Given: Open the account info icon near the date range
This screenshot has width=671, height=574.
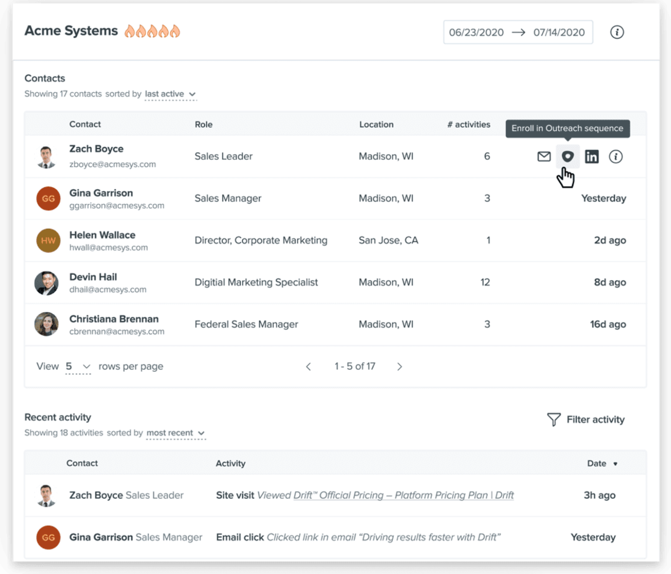Looking at the screenshot, I should coord(617,32).
